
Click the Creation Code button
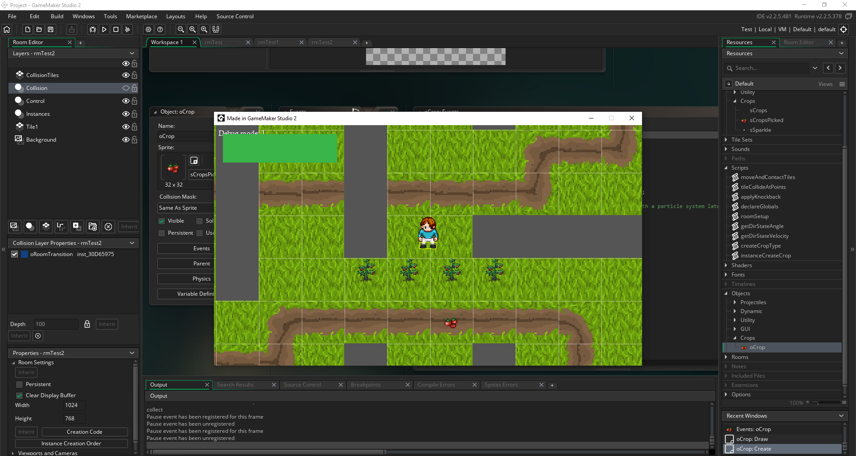tap(84, 432)
